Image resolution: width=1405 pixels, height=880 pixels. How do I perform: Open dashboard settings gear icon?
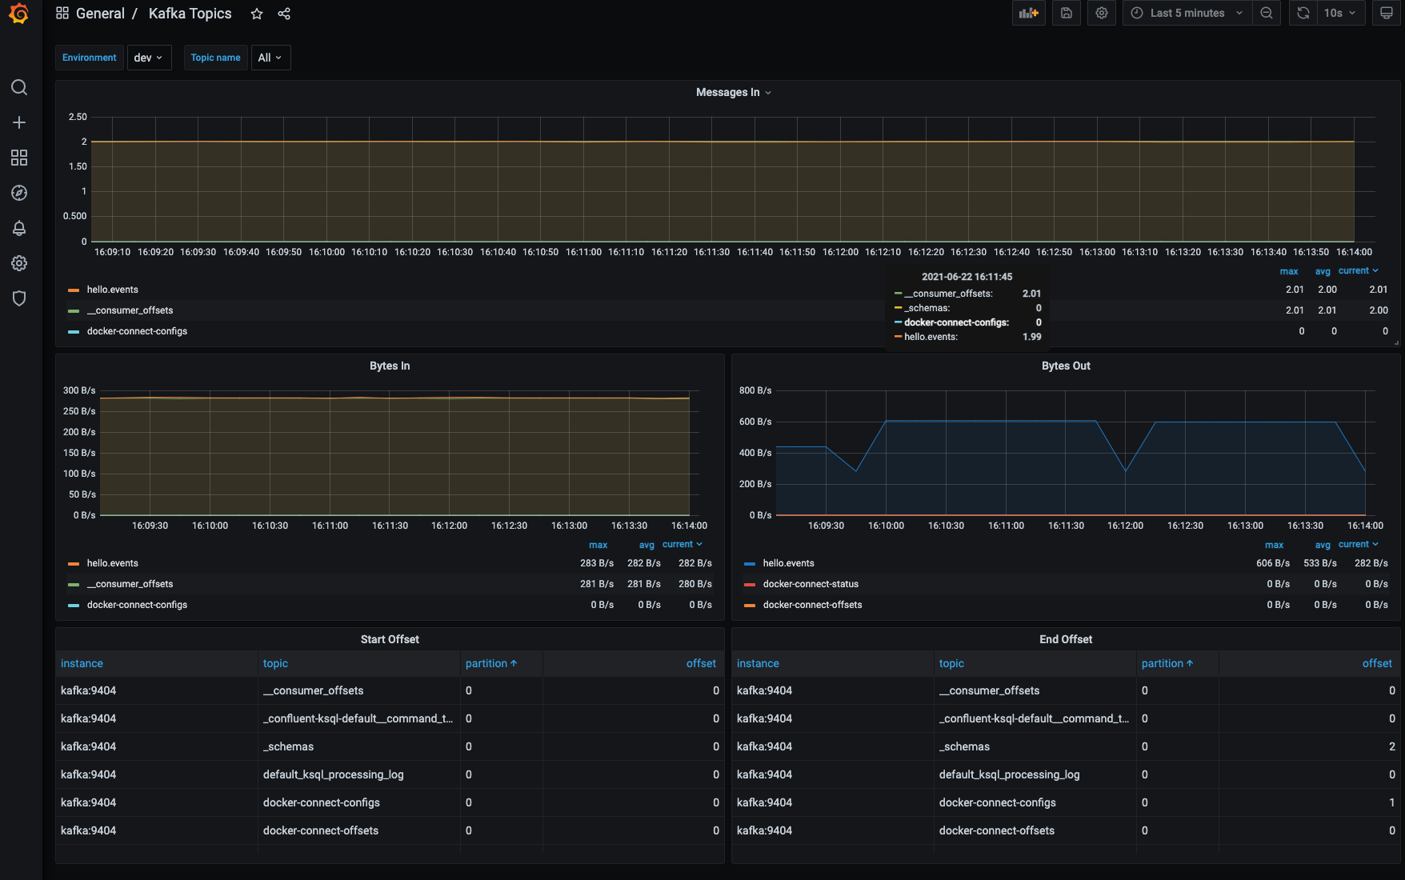point(1102,13)
